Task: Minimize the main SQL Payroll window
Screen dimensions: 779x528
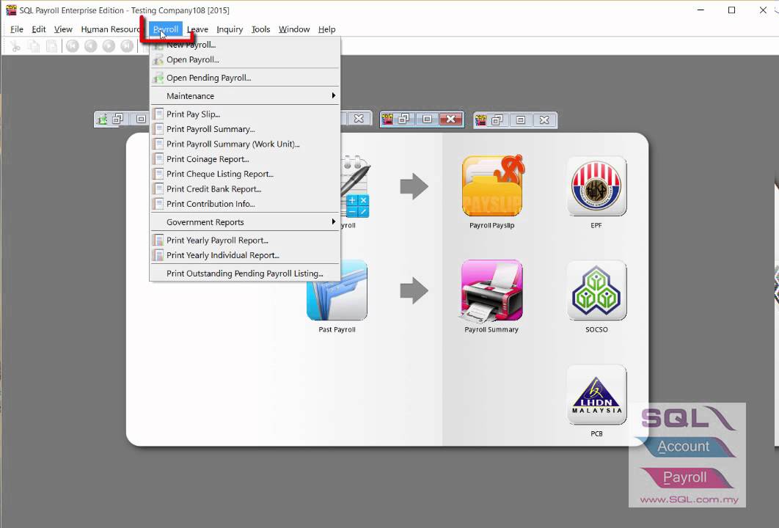Action: pyautogui.click(x=701, y=10)
